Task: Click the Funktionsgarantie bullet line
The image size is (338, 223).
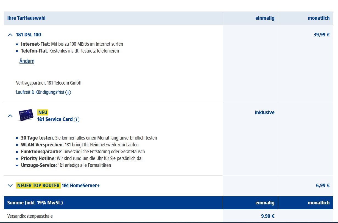Action: coord(83,152)
